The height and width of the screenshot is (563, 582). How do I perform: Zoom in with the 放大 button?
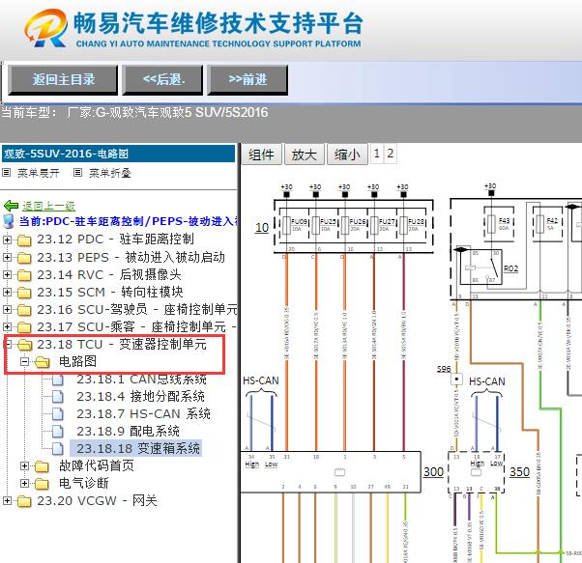(304, 155)
